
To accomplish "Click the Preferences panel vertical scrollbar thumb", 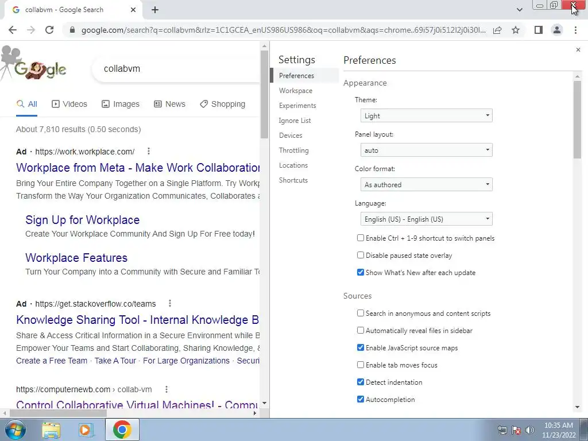I will (577, 119).
